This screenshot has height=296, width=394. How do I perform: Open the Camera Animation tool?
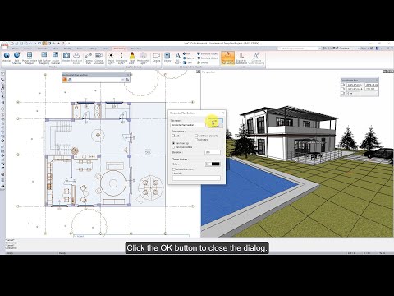click(x=98, y=58)
